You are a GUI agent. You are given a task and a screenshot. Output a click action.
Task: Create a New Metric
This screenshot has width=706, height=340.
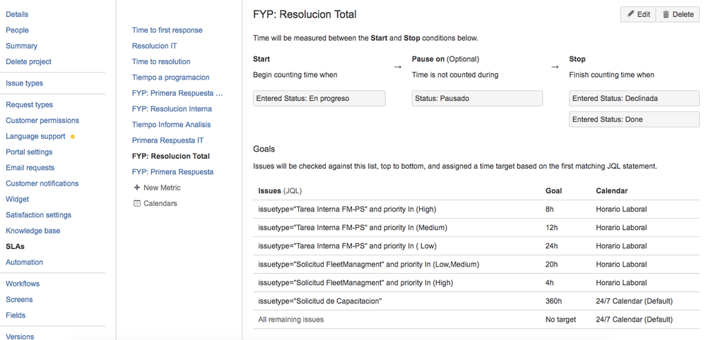(158, 188)
